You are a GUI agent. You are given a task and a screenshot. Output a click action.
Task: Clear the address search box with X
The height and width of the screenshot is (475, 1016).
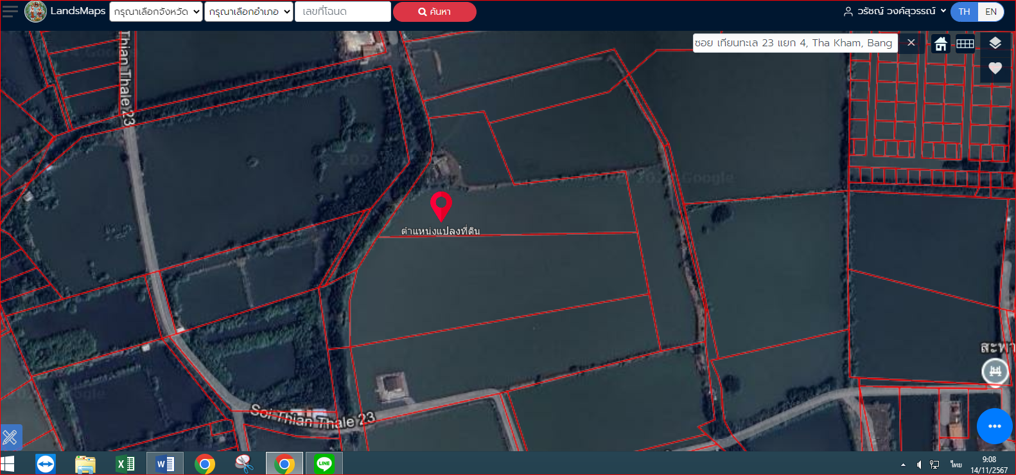click(x=911, y=43)
